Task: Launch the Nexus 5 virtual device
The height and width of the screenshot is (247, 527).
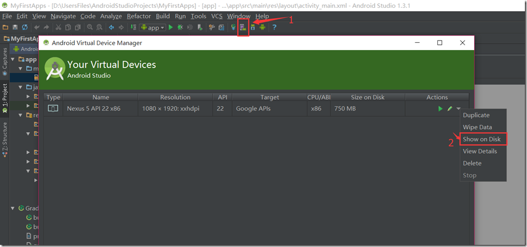Action: pos(440,108)
